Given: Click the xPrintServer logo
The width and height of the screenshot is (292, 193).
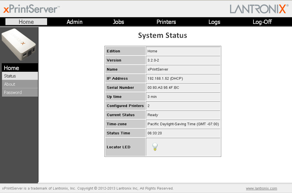Looking at the screenshot, I should point(31,9).
